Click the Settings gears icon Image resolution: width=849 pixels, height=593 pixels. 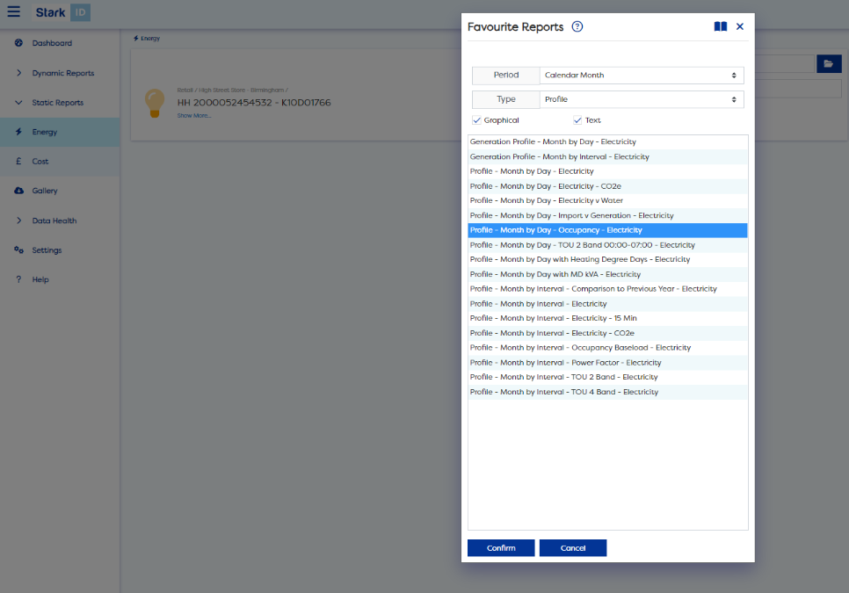point(19,250)
